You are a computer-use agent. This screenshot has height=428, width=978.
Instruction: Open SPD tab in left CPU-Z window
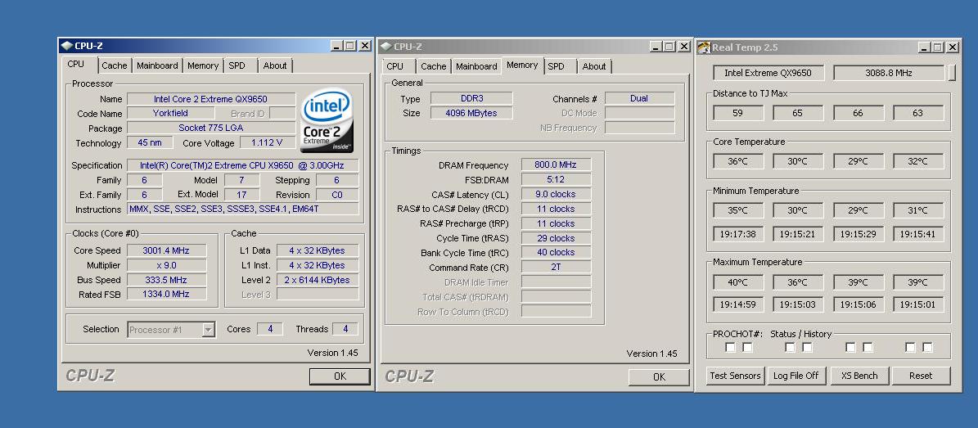pyautogui.click(x=237, y=65)
